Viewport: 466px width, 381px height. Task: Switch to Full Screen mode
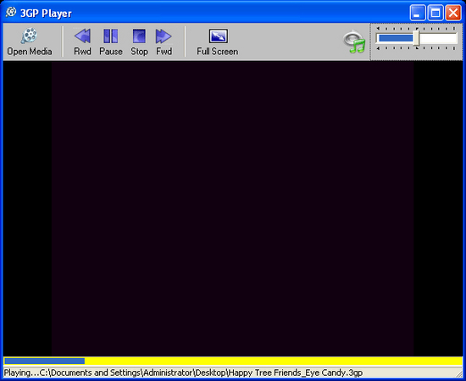(x=218, y=41)
